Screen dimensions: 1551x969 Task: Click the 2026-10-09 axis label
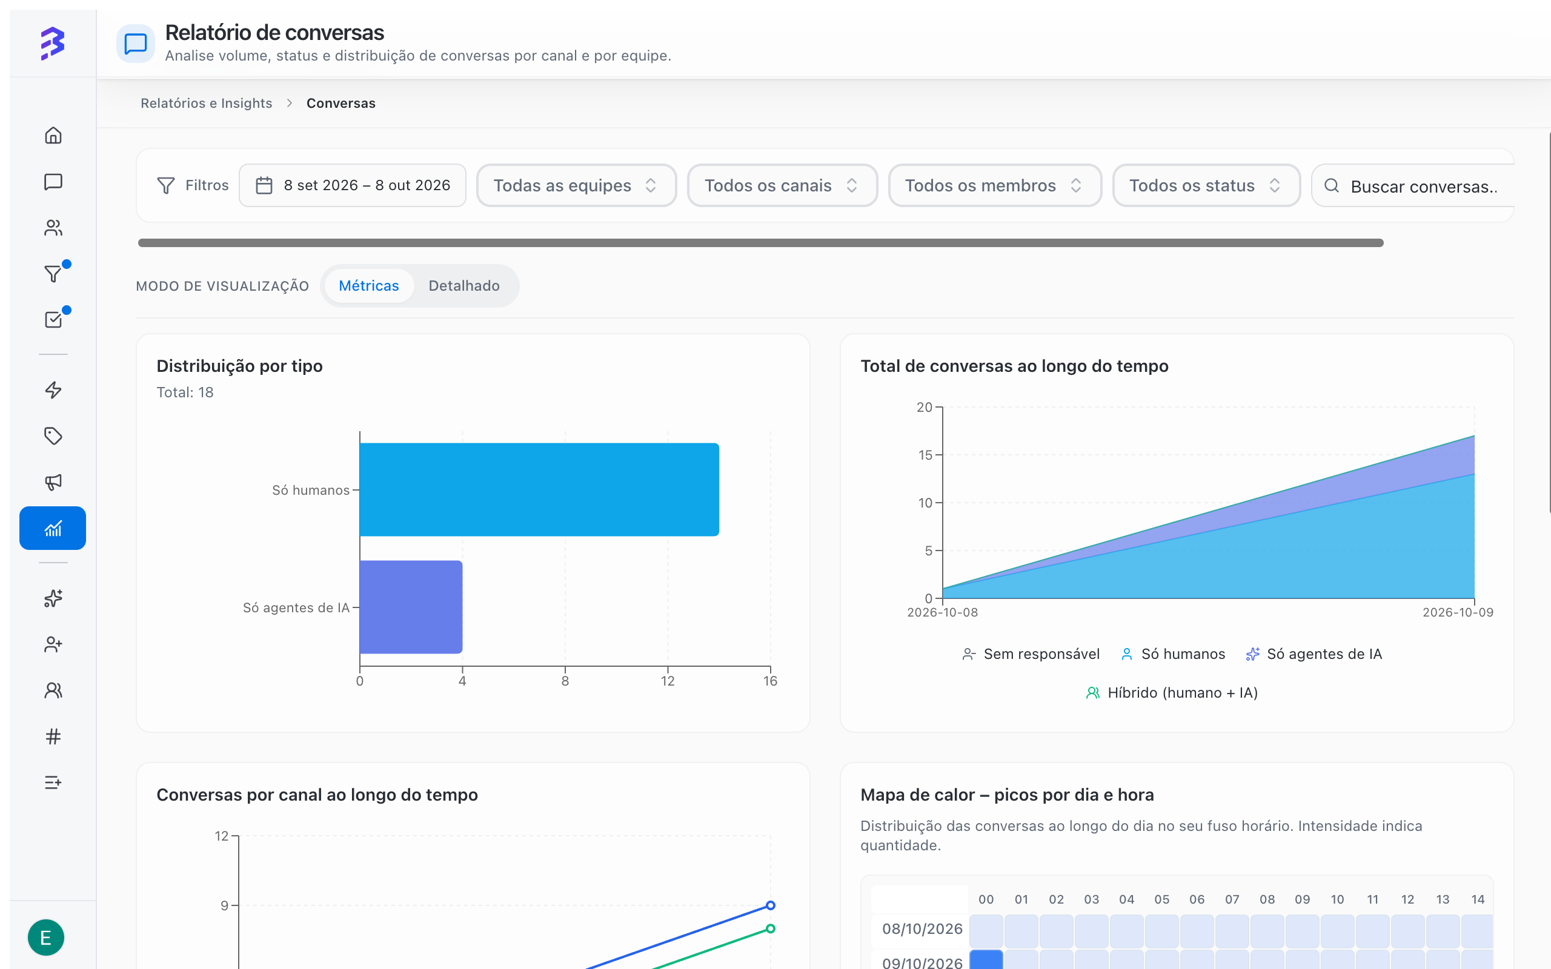pyautogui.click(x=1458, y=613)
